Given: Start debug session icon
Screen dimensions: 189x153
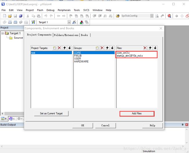Looking at the screenshot, I should 169,16.
